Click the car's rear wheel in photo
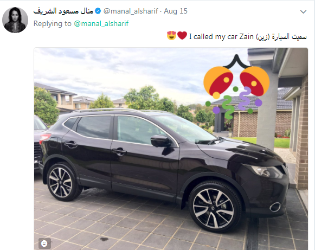 point(62,182)
